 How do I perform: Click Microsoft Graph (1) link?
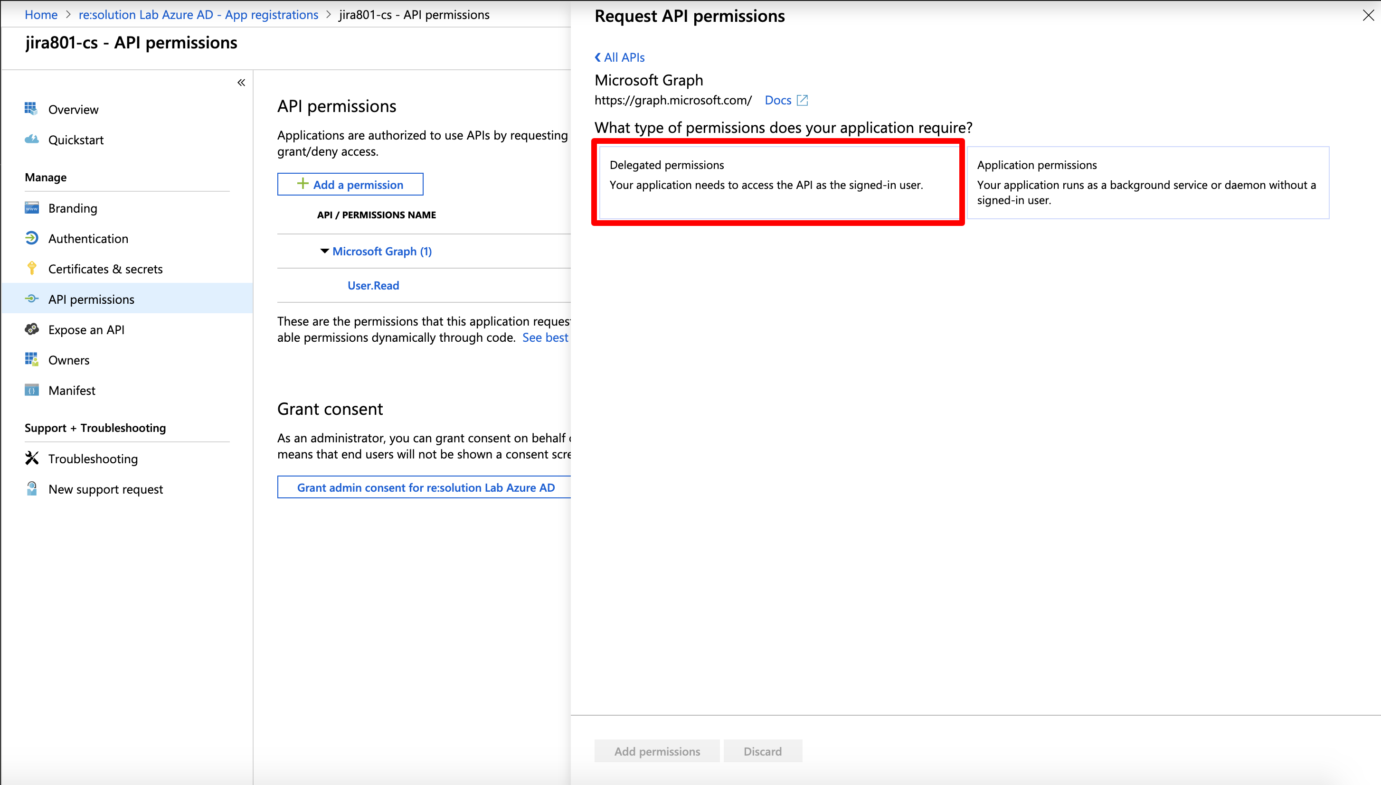[x=382, y=251]
